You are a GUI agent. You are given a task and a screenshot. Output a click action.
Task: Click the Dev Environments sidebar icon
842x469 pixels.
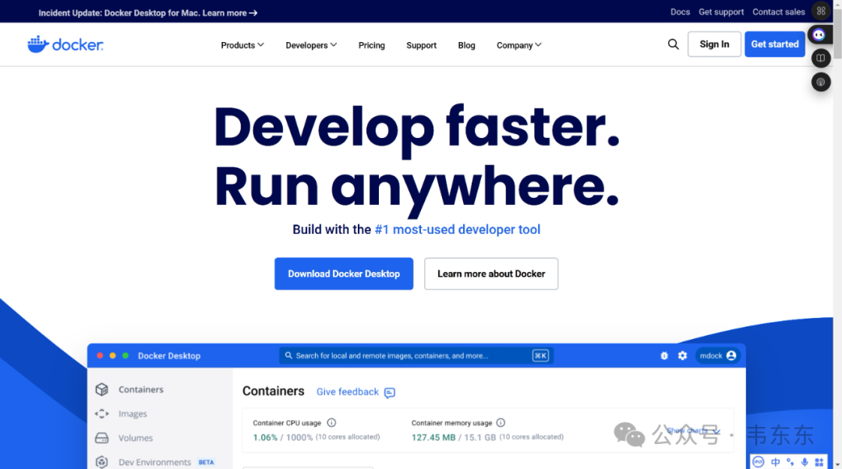(x=102, y=462)
